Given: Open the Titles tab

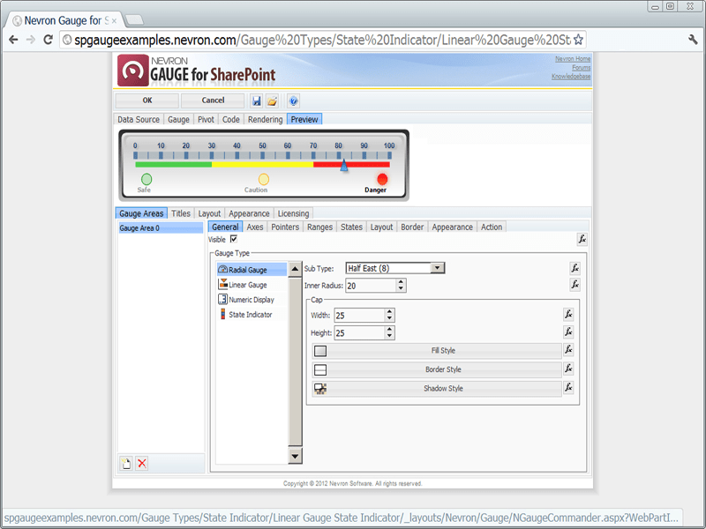Looking at the screenshot, I should [x=181, y=213].
